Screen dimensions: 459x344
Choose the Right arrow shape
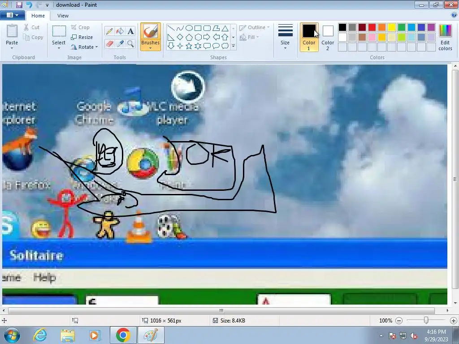207,37
